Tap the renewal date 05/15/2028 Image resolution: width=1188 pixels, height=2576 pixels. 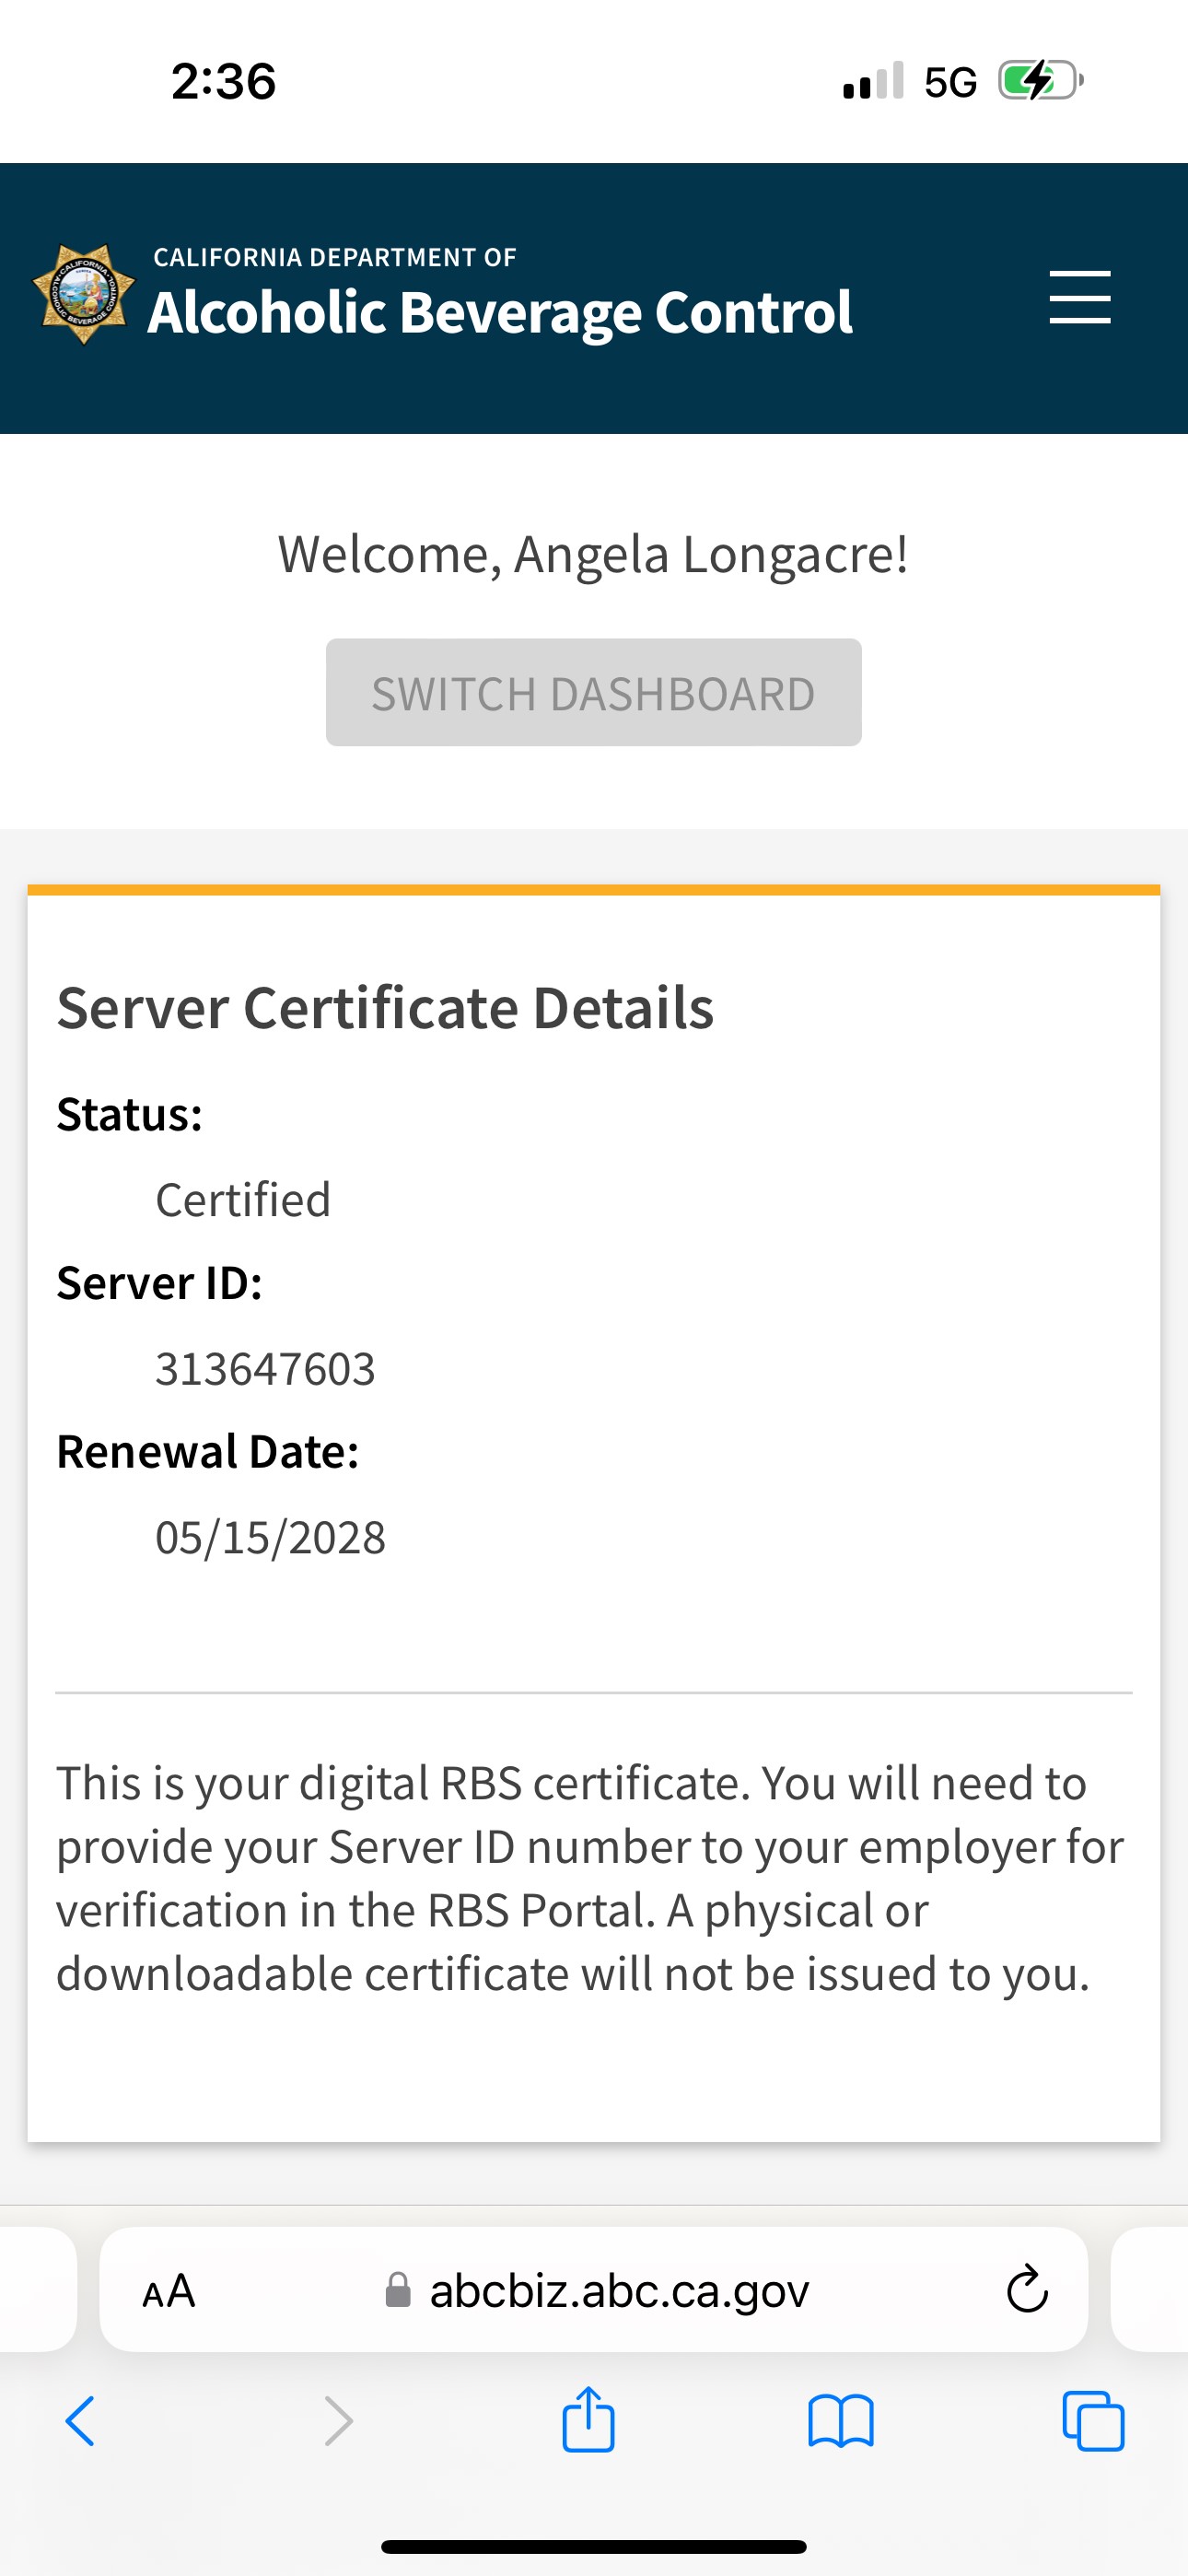click(x=270, y=1538)
